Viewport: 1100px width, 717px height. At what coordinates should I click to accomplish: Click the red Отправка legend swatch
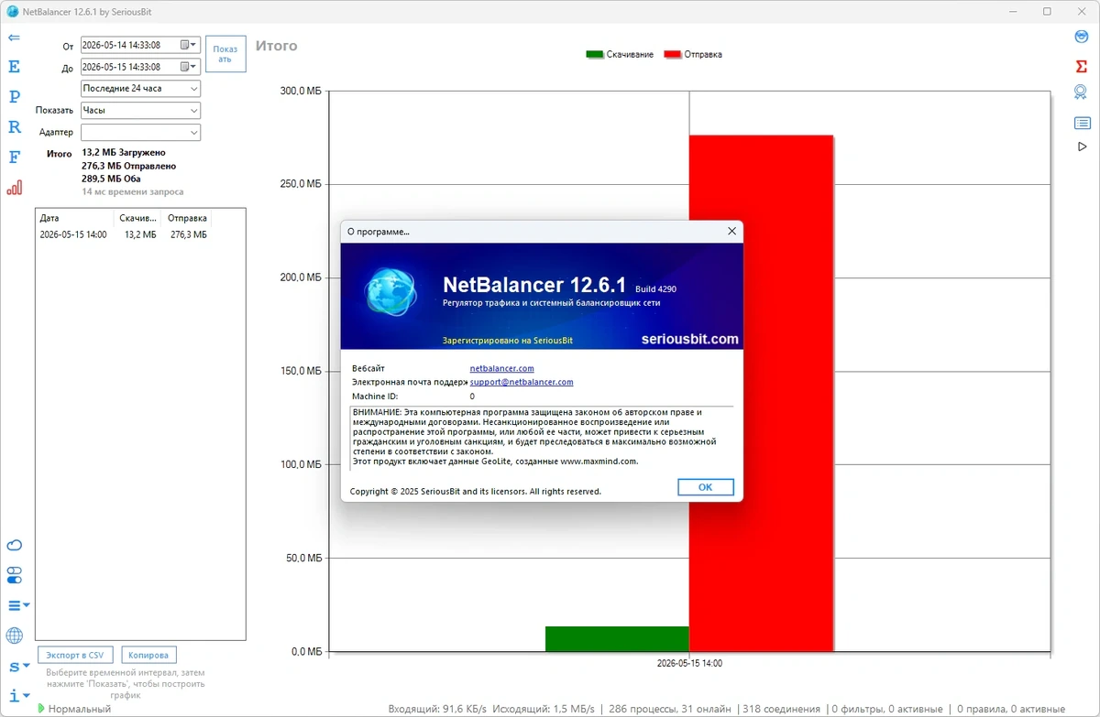pos(673,54)
